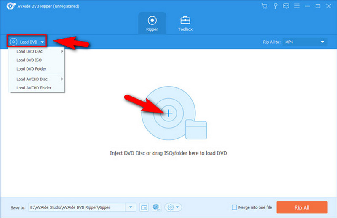
Task: Expand the Load AVCHD Disc submenu arrow
Action: pyautogui.click(x=62, y=79)
